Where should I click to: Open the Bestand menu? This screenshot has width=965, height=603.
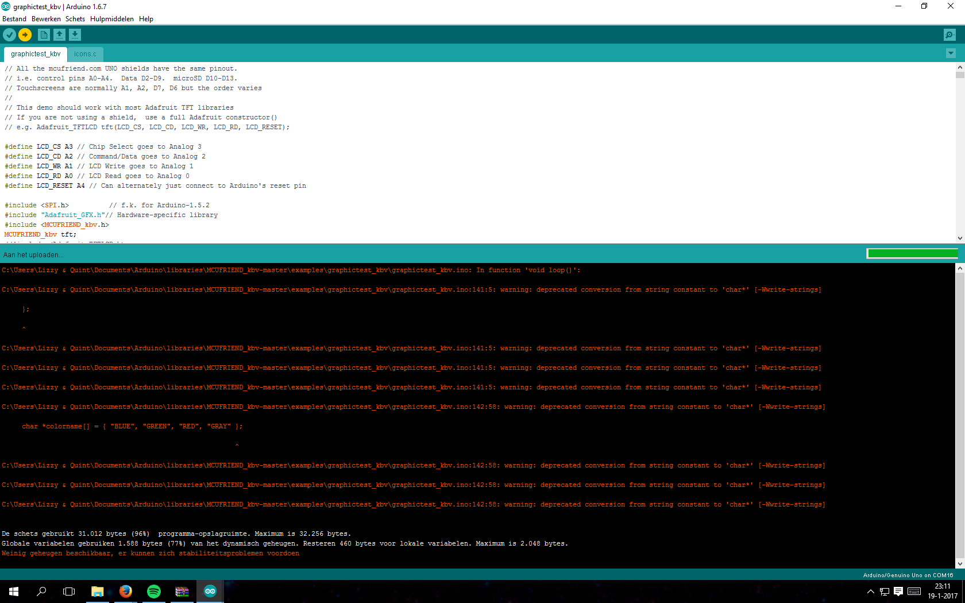coord(14,19)
